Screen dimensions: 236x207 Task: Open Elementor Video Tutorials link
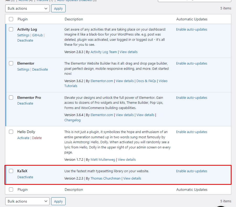click(x=116, y=83)
